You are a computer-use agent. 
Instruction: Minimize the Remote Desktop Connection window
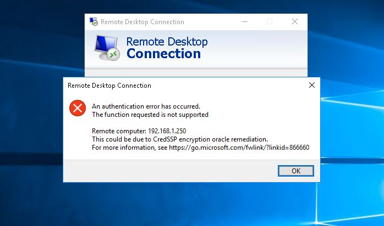(244, 22)
